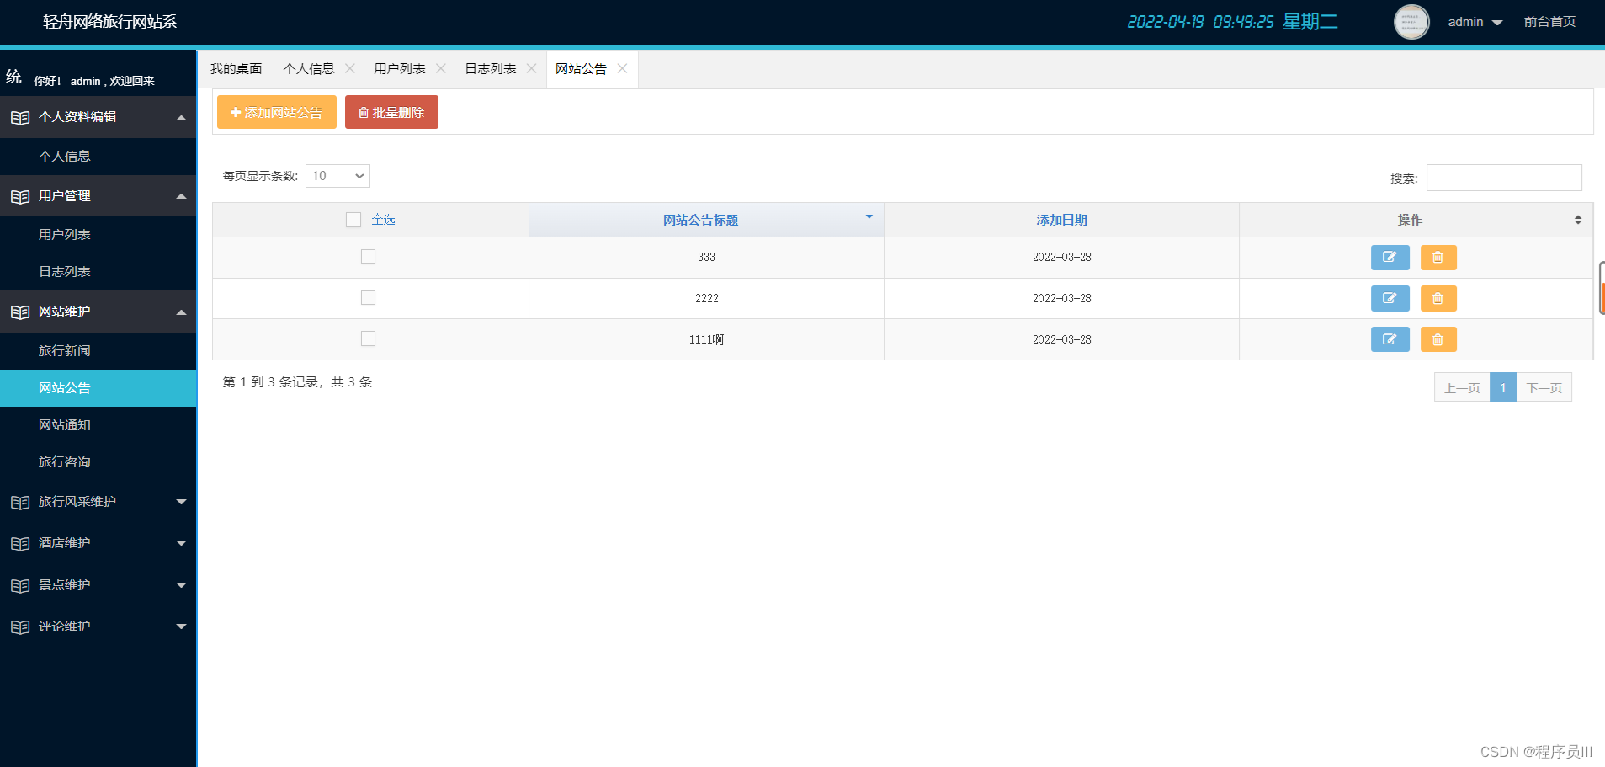The height and width of the screenshot is (767, 1605).
Task: Check the checkbox for announcement 1111啊
Action: point(368,338)
